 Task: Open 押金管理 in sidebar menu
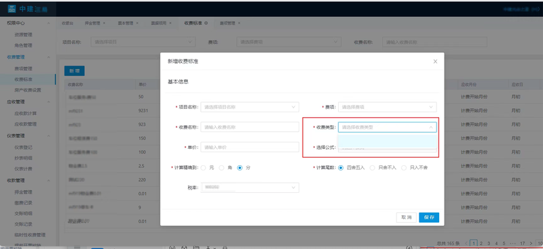(23, 192)
